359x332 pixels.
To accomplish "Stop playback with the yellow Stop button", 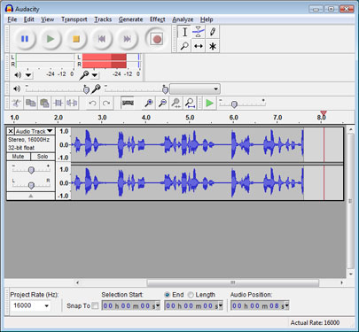I will 76,39.
